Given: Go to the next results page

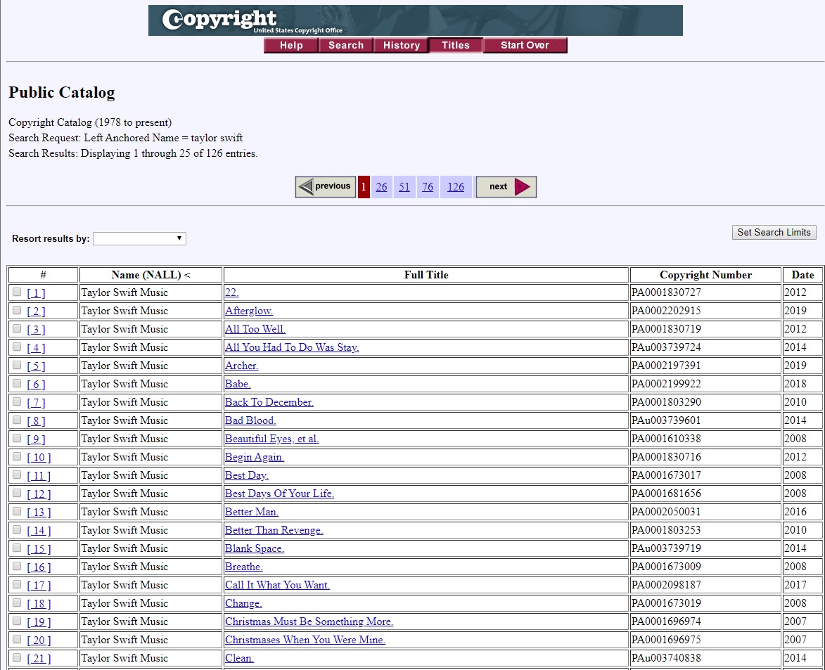Looking at the screenshot, I should click(506, 187).
